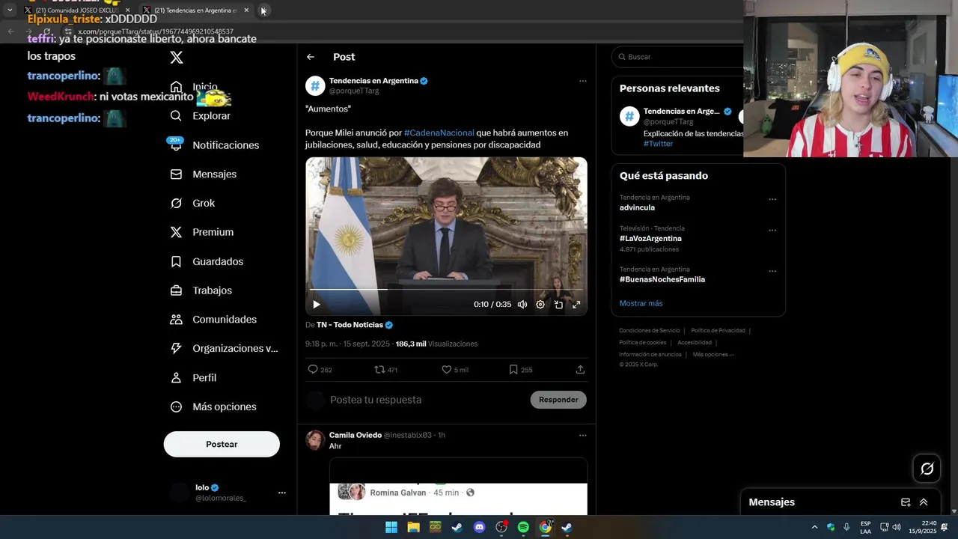Open Guardados bookmarks in sidebar
Image resolution: width=958 pixels, height=539 pixels.
point(207,261)
